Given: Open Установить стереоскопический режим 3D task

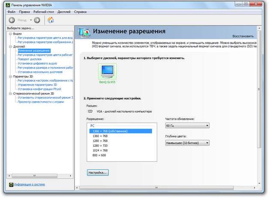Looking at the screenshot, I should (x=45, y=98).
